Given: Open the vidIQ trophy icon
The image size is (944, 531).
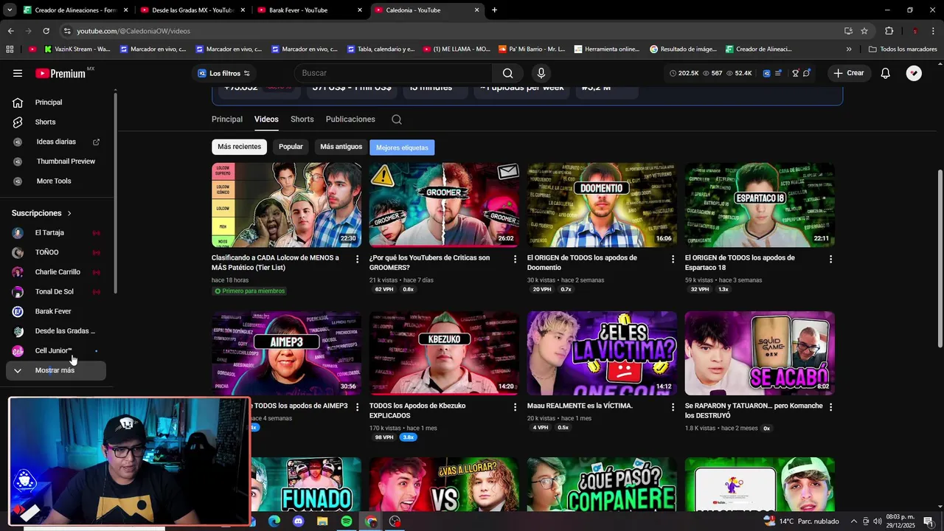Looking at the screenshot, I should pos(795,73).
